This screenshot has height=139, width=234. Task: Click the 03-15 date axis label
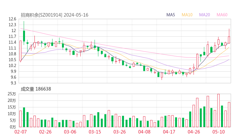click(x=95, y=132)
